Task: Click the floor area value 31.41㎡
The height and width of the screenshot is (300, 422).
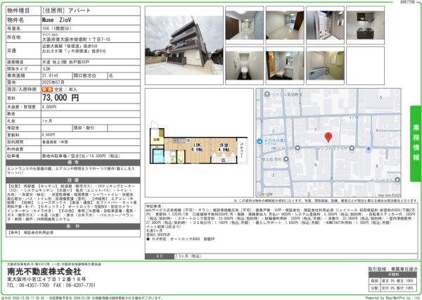Action: click(x=50, y=76)
